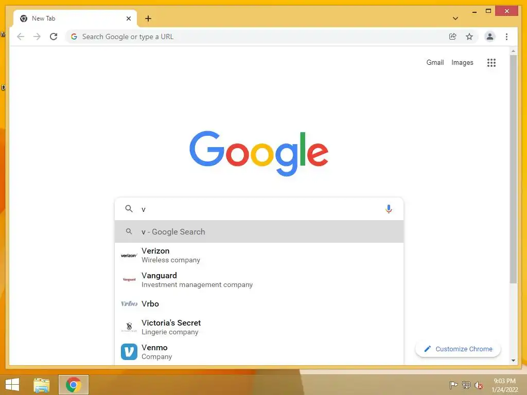
Task: Click the muted volume tray icon
Action: tap(479, 385)
